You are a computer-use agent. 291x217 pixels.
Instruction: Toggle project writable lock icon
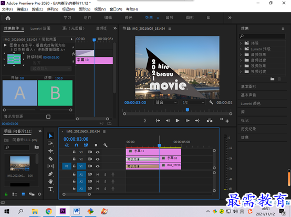coord(6,194)
